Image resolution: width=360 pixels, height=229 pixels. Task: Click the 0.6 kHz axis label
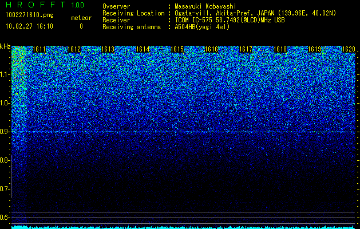coord(4,218)
